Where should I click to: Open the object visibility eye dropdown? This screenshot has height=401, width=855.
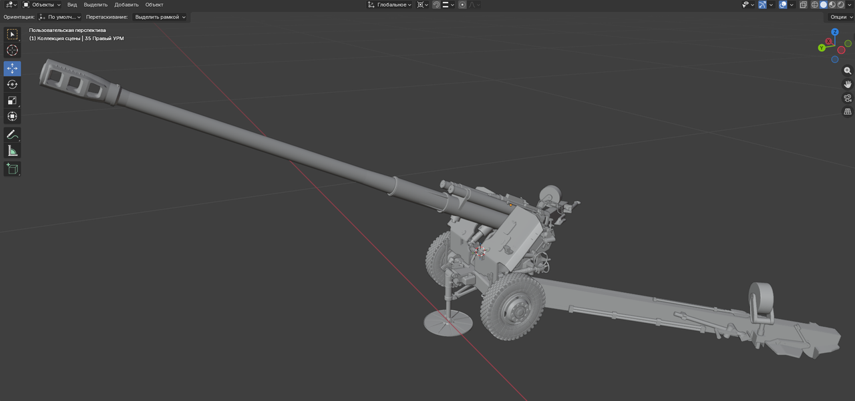point(748,5)
